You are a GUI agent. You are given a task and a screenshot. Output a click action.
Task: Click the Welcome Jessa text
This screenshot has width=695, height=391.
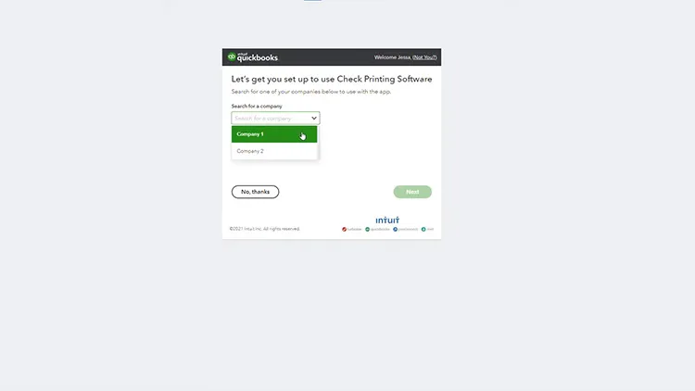(x=393, y=57)
